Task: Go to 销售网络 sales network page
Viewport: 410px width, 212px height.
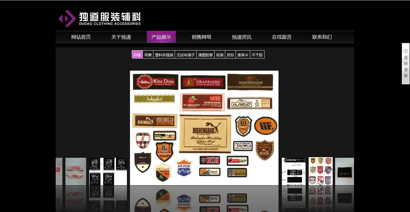Action: coord(201,37)
